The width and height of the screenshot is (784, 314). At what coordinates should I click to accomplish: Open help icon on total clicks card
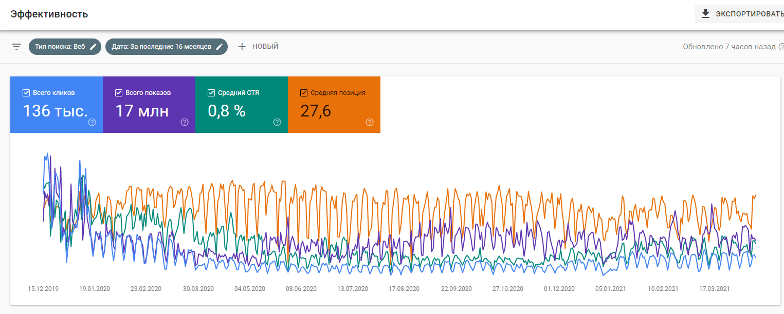point(92,122)
